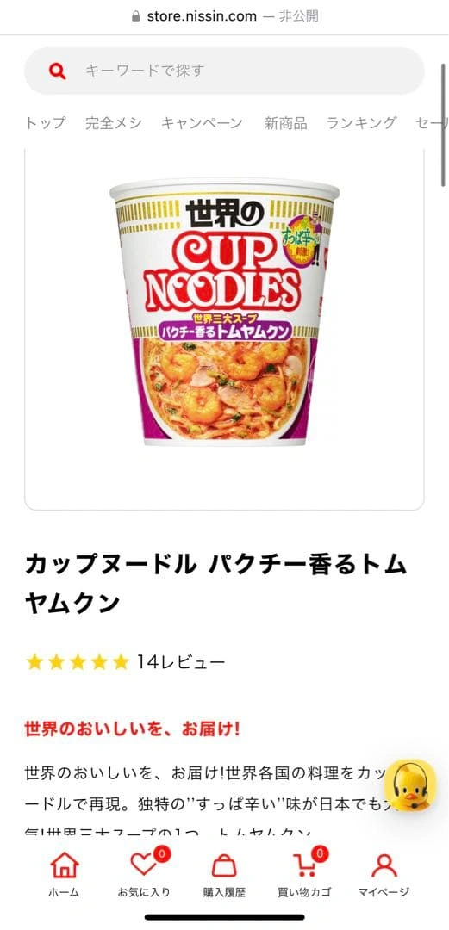This screenshot has width=449, height=930.
Task: Open the ランキング tab
Action: tap(362, 123)
